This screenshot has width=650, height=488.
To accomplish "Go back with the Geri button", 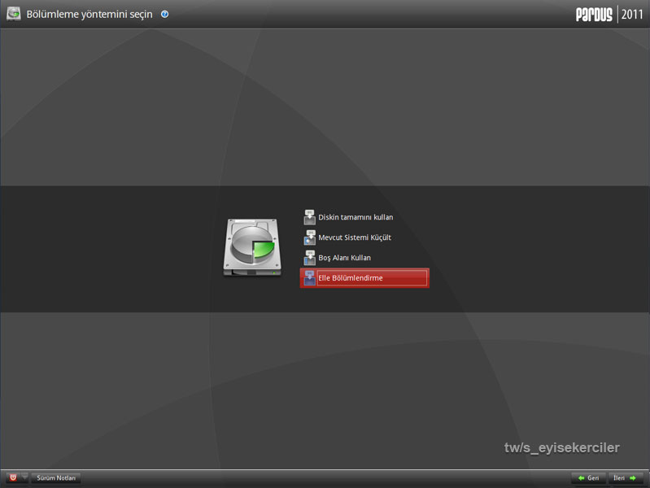I will tap(589, 478).
